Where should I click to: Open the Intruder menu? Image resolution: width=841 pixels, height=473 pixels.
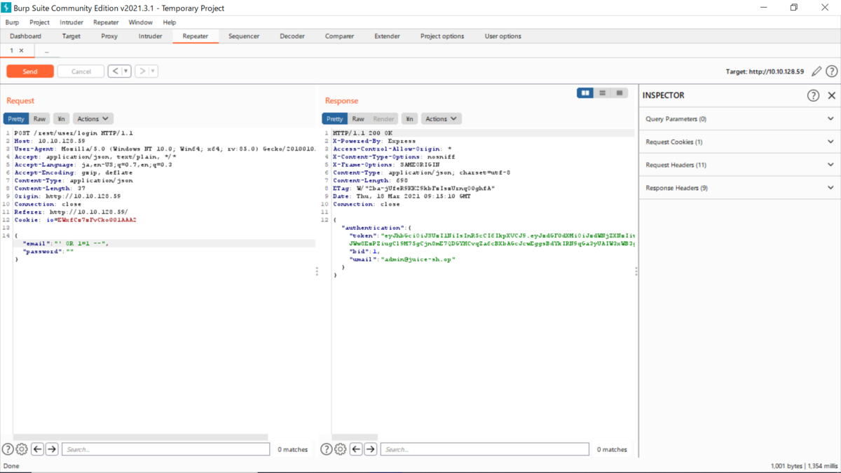click(x=71, y=22)
